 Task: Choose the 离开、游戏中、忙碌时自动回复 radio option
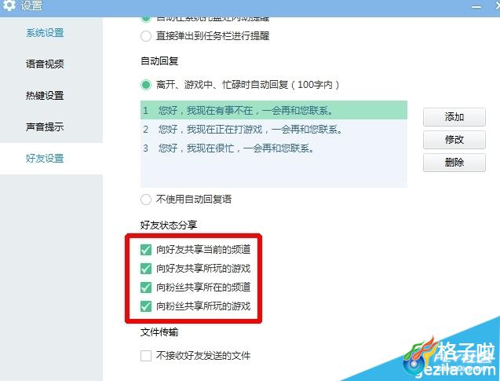[x=146, y=85]
